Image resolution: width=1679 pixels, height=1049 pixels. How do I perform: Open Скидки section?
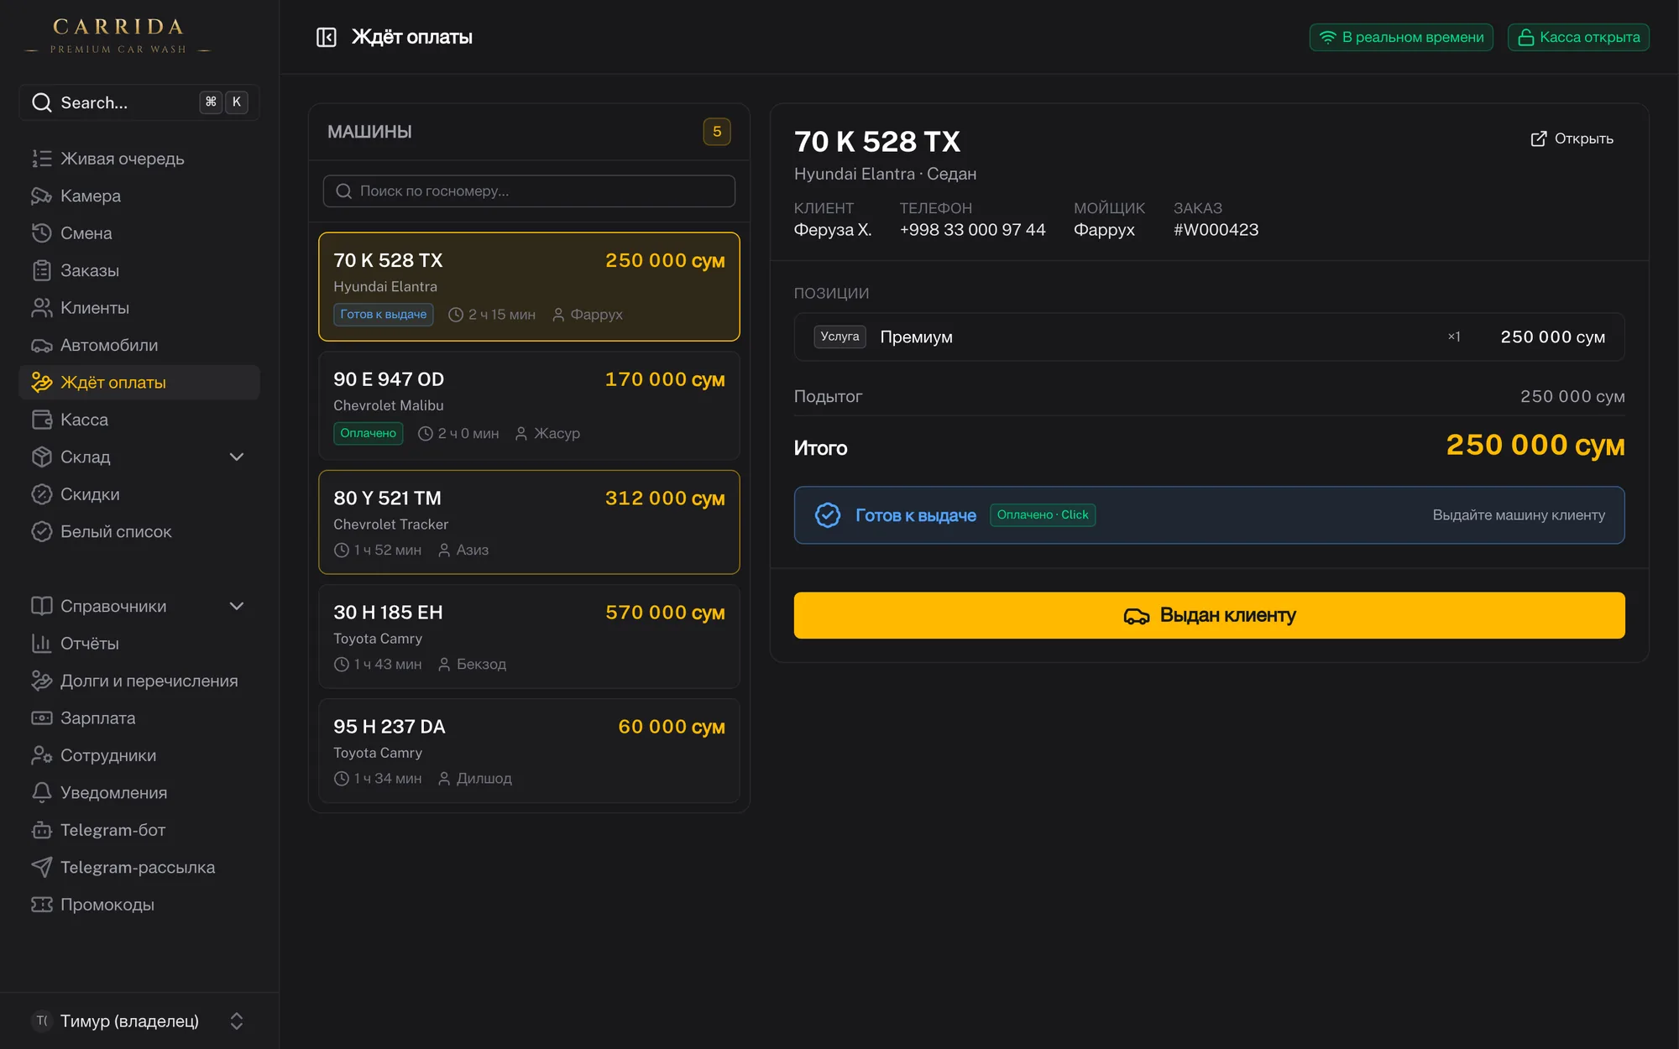[x=139, y=494]
